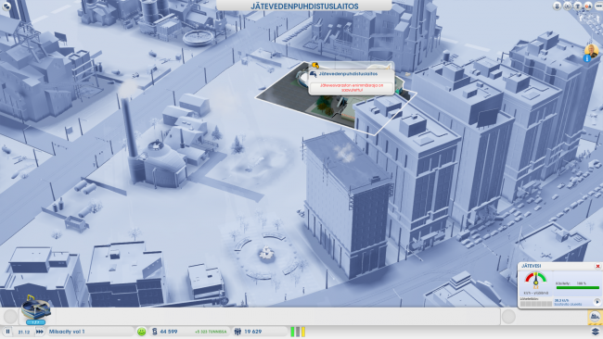603x339 pixels.
Task: Click the RCI demand bars
Action: 298,332
